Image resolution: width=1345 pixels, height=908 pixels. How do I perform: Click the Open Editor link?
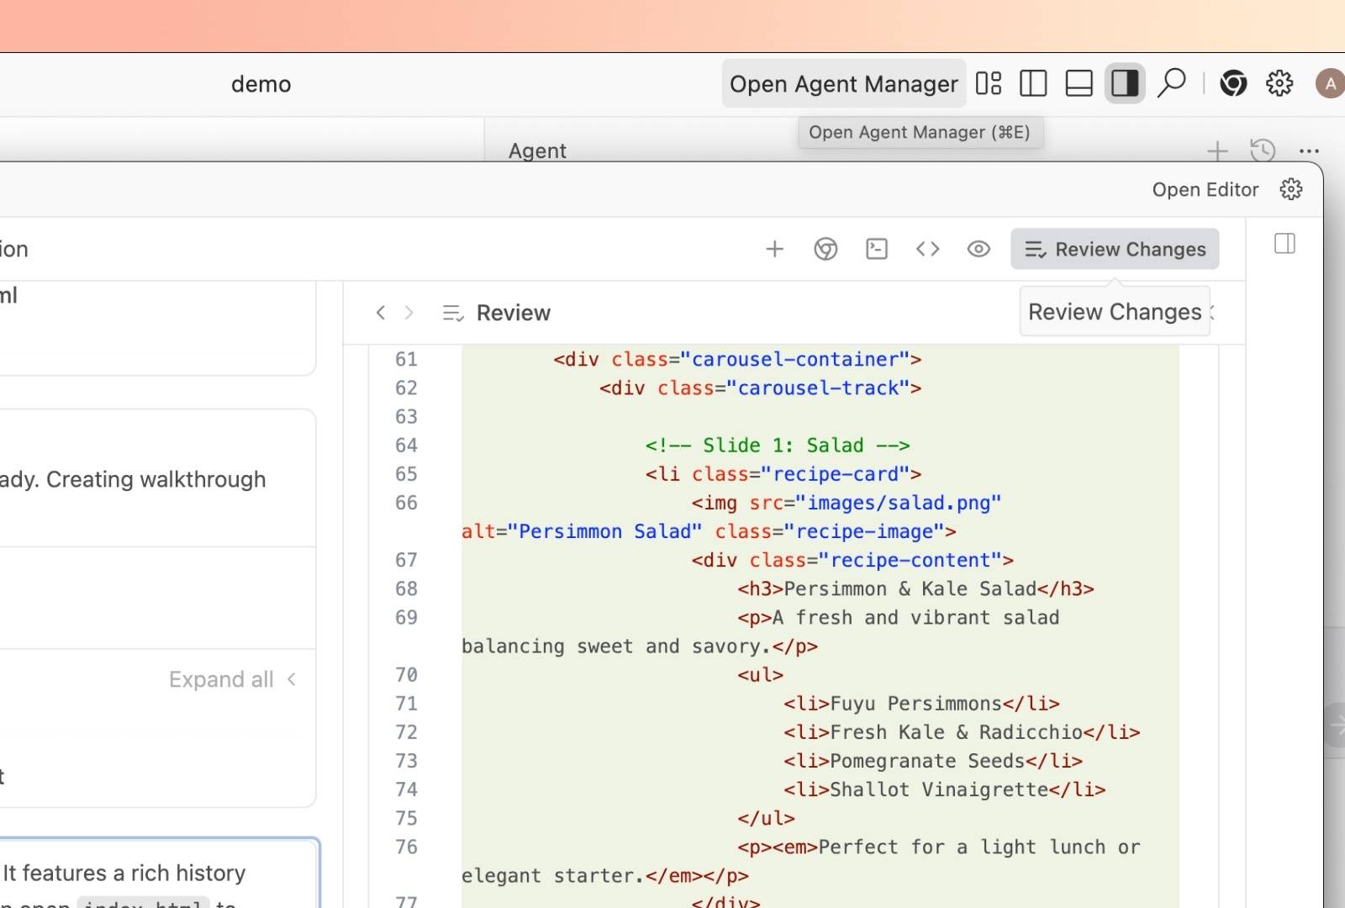click(1205, 190)
